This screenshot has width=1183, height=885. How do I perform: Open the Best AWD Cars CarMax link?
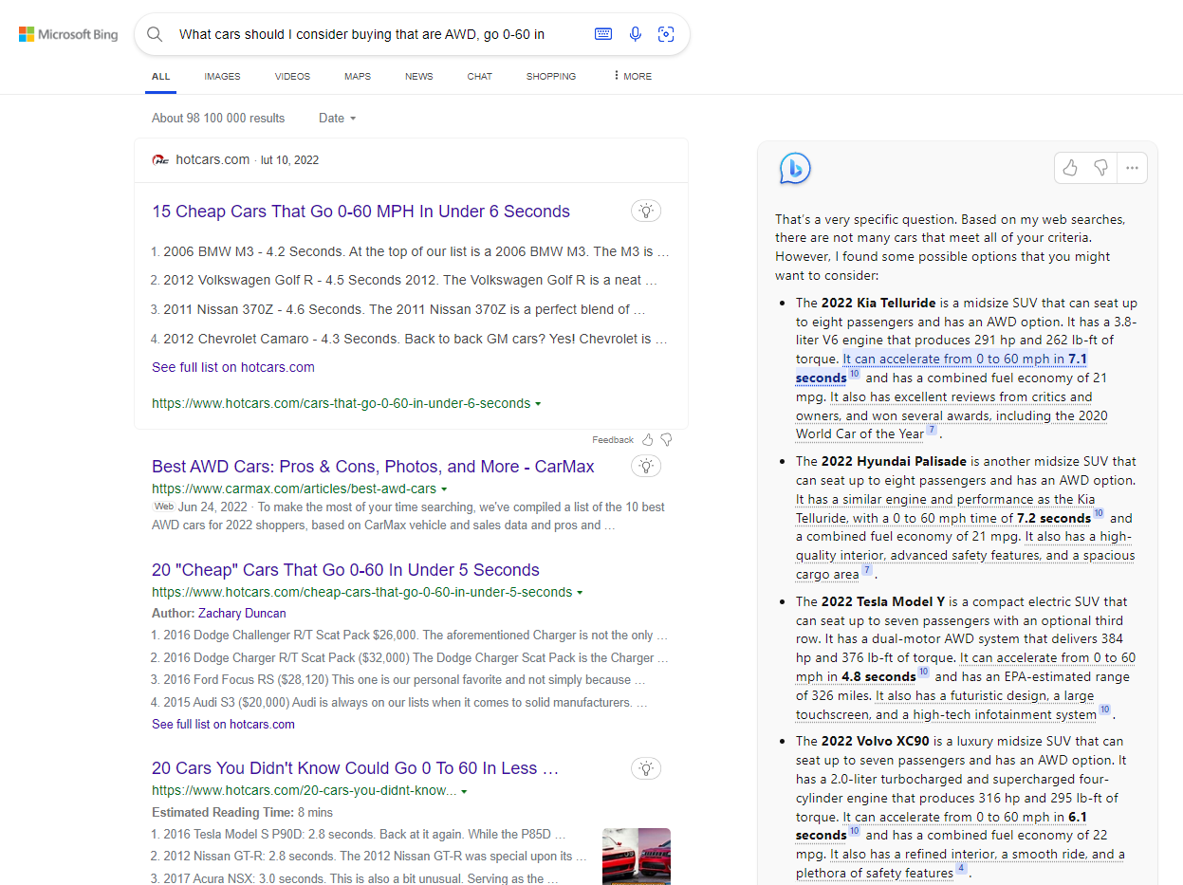373,467
